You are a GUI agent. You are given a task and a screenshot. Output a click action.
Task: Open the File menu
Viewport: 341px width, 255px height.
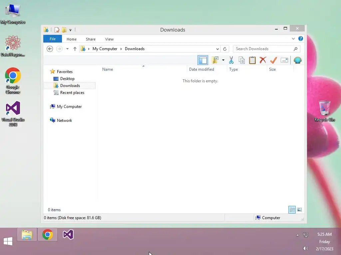point(53,39)
